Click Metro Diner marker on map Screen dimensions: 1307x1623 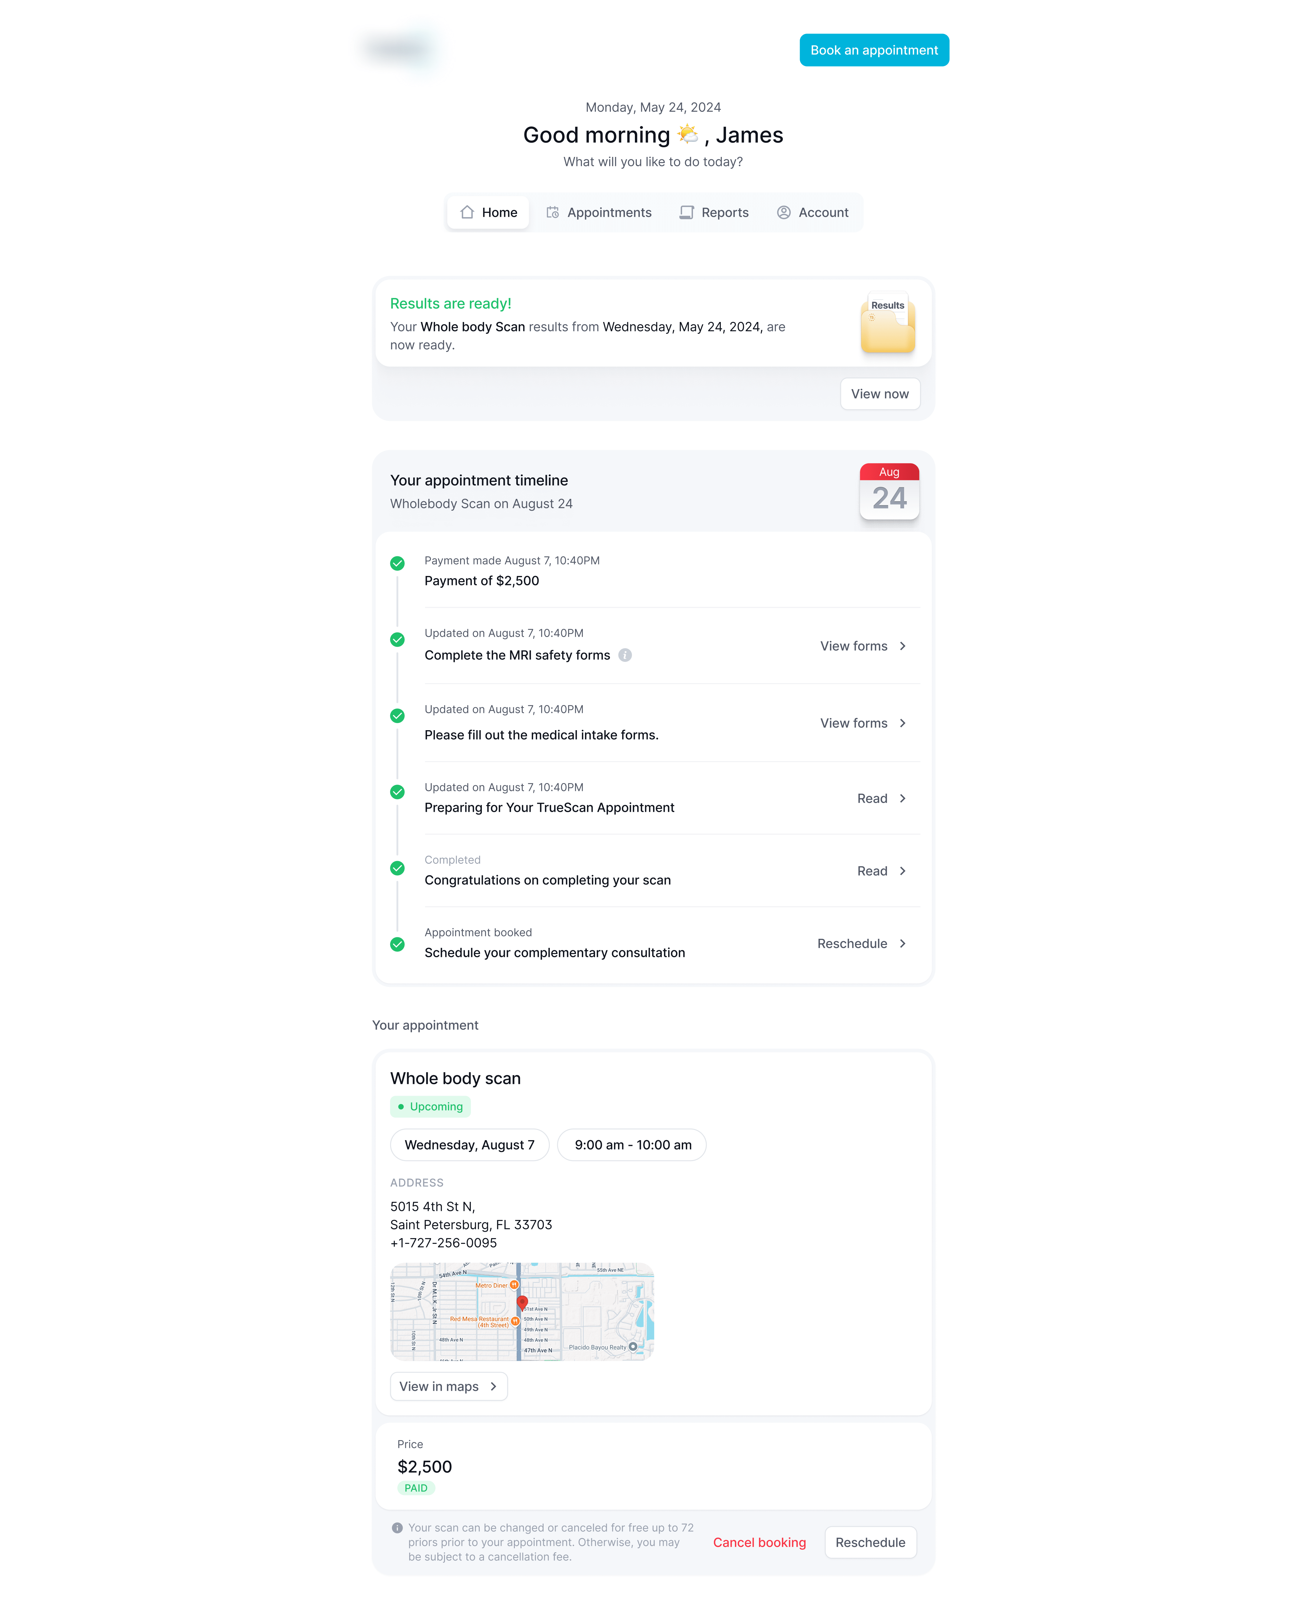pos(514,1285)
